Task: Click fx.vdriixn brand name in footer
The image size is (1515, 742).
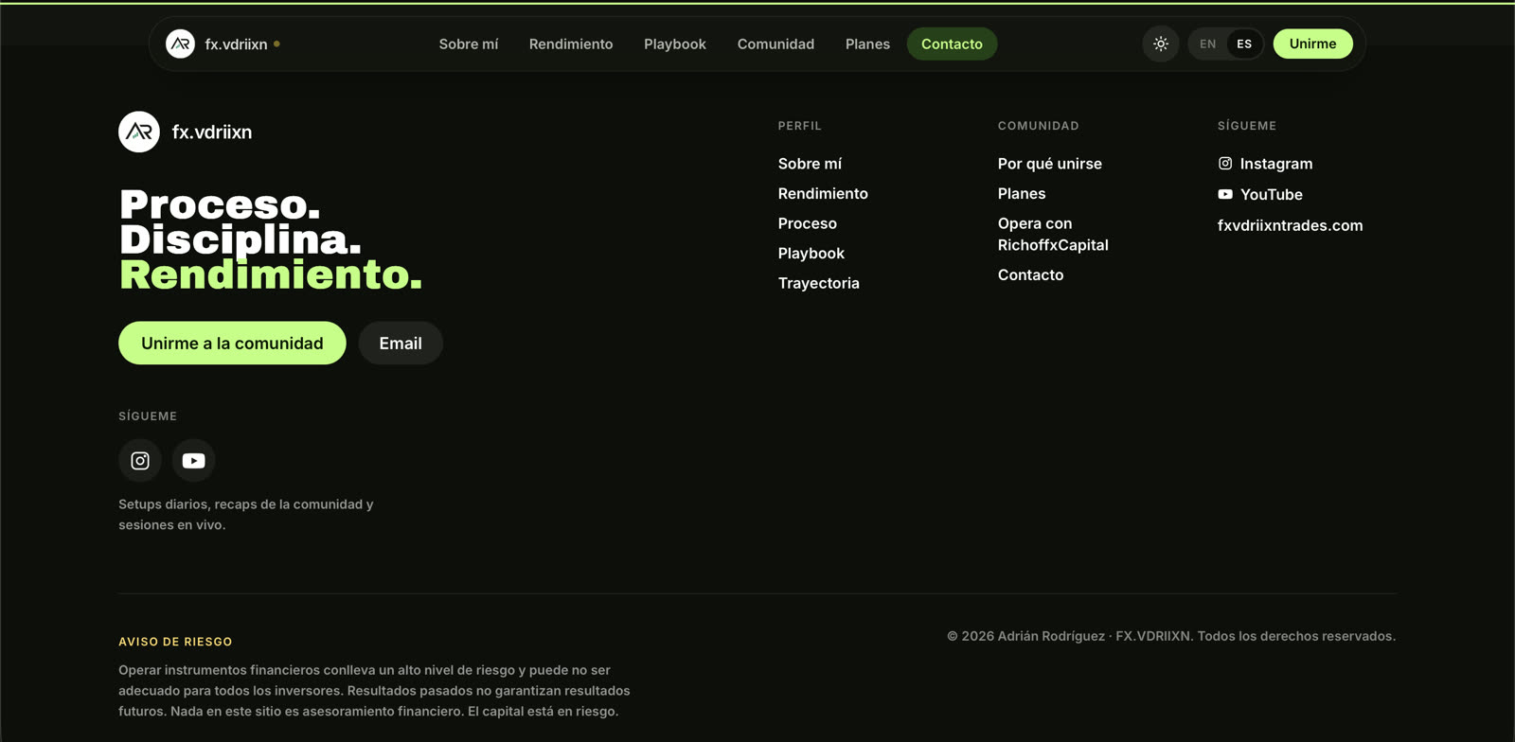Action: pos(212,132)
